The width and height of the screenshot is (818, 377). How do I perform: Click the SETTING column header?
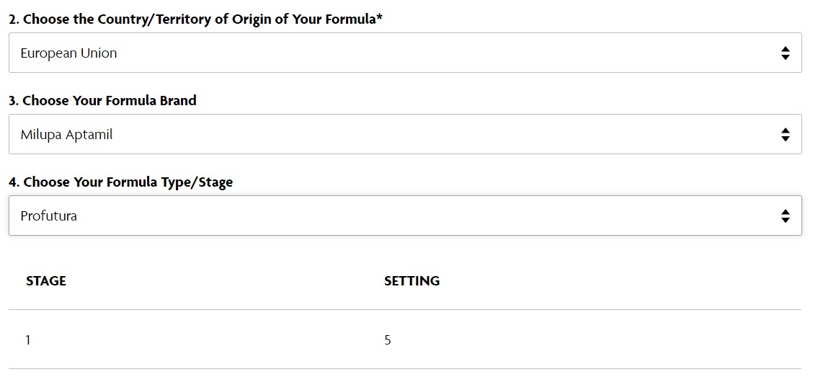coord(412,281)
